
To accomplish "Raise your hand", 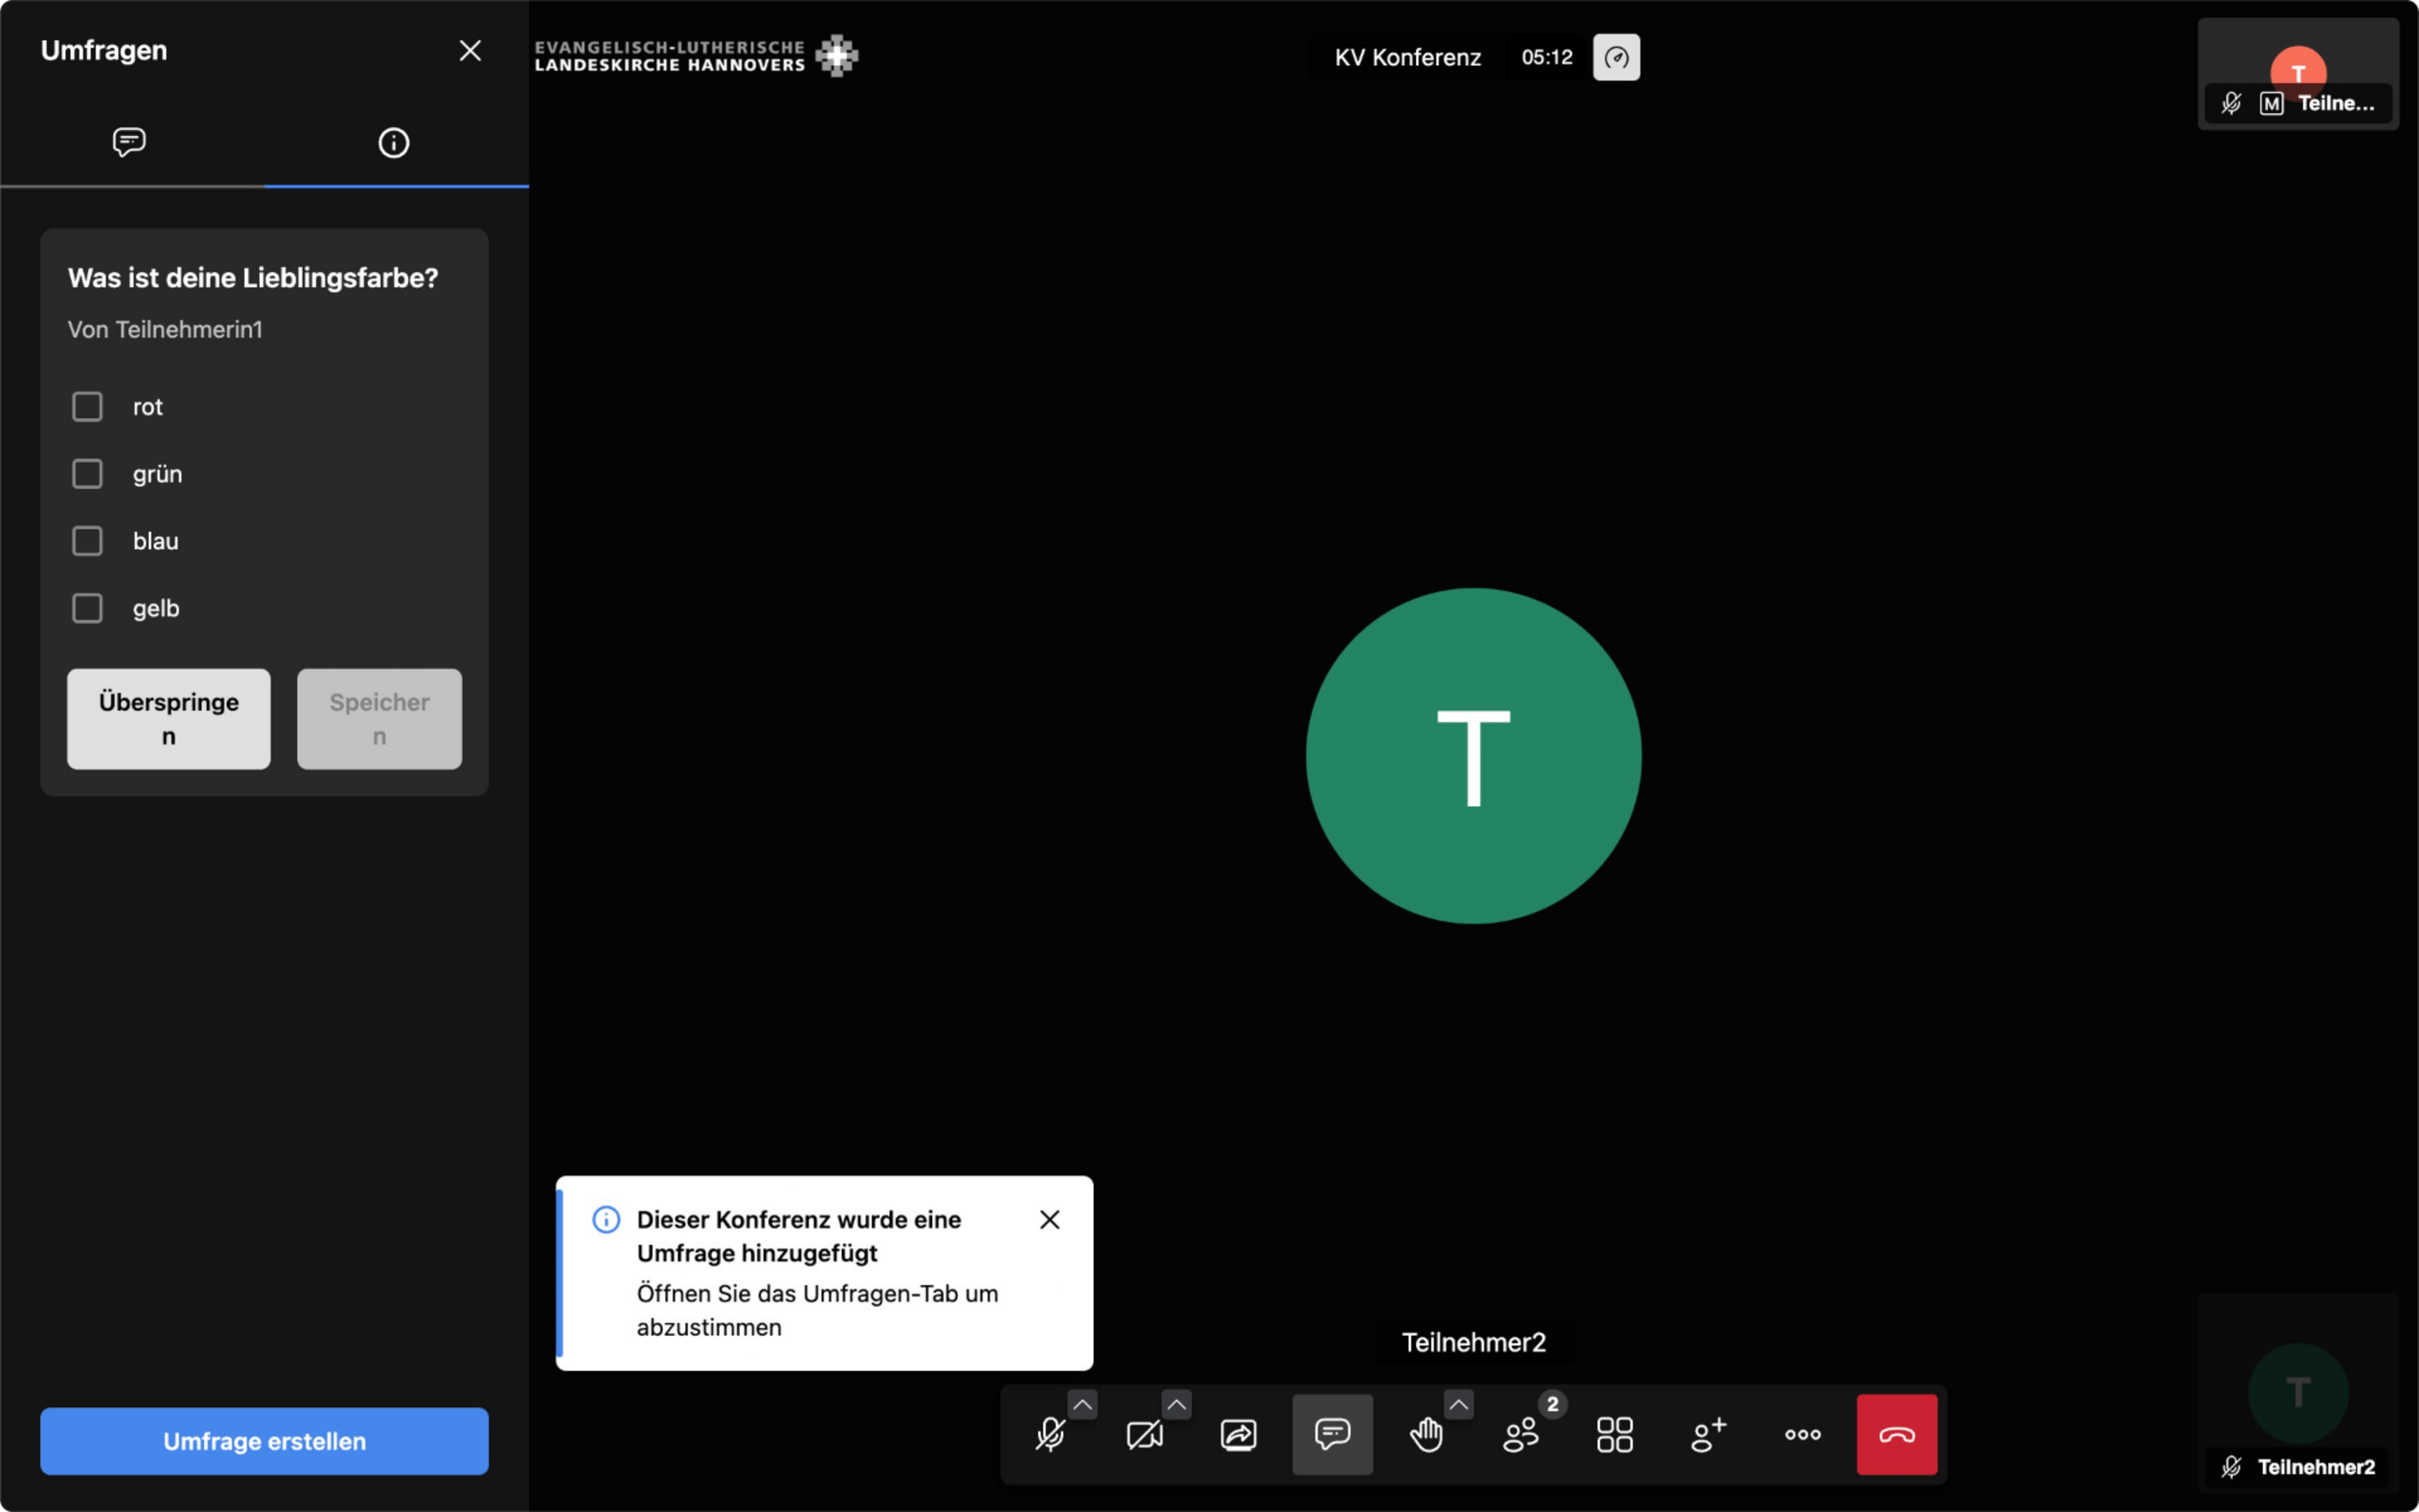I will pyautogui.click(x=1426, y=1434).
